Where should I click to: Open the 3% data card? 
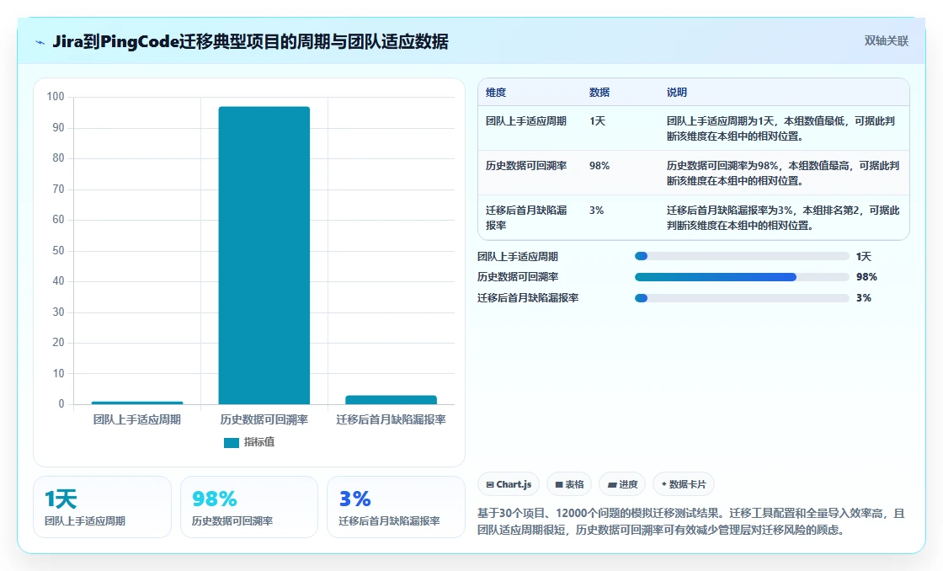point(396,507)
